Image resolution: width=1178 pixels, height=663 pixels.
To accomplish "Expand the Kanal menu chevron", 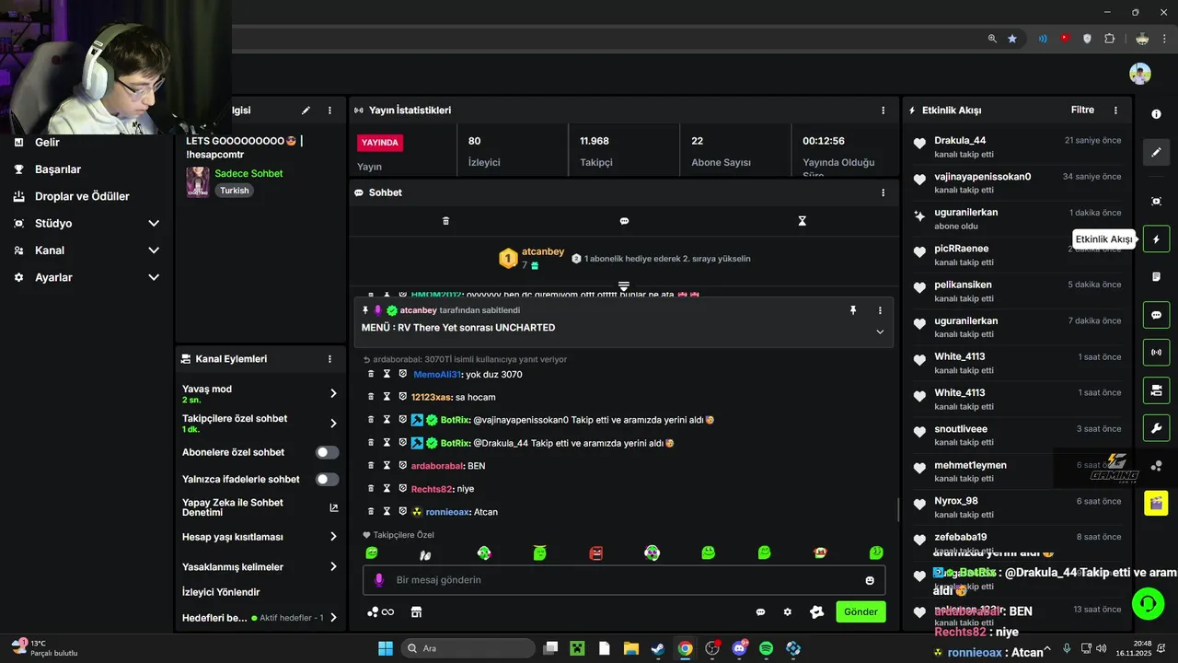I will (154, 250).
